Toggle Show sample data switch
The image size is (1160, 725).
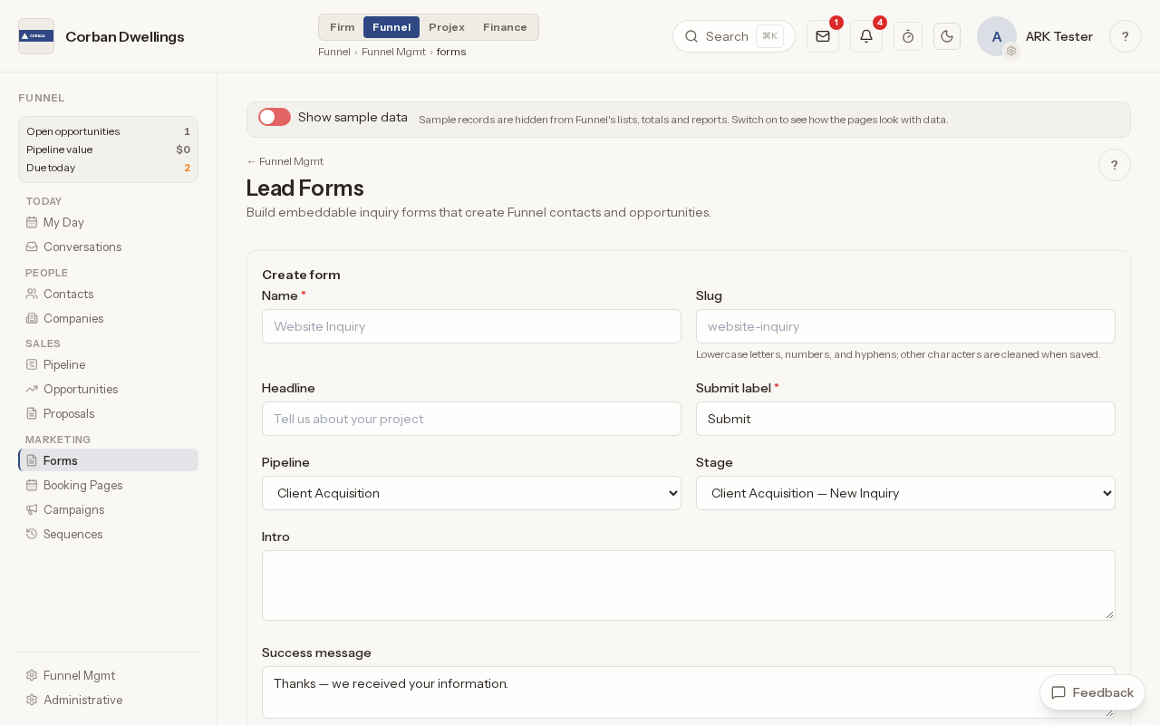(275, 117)
